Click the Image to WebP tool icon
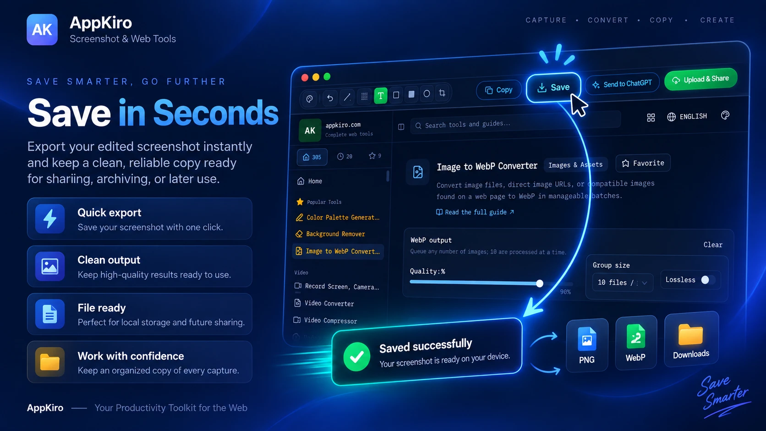The height and width of the screenshot is (431, 766). tap(418, 172)
